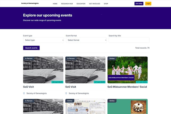The image size is (171, 114).
Task: Click the Society of Genealogists logo
Action: coord(30,3)
